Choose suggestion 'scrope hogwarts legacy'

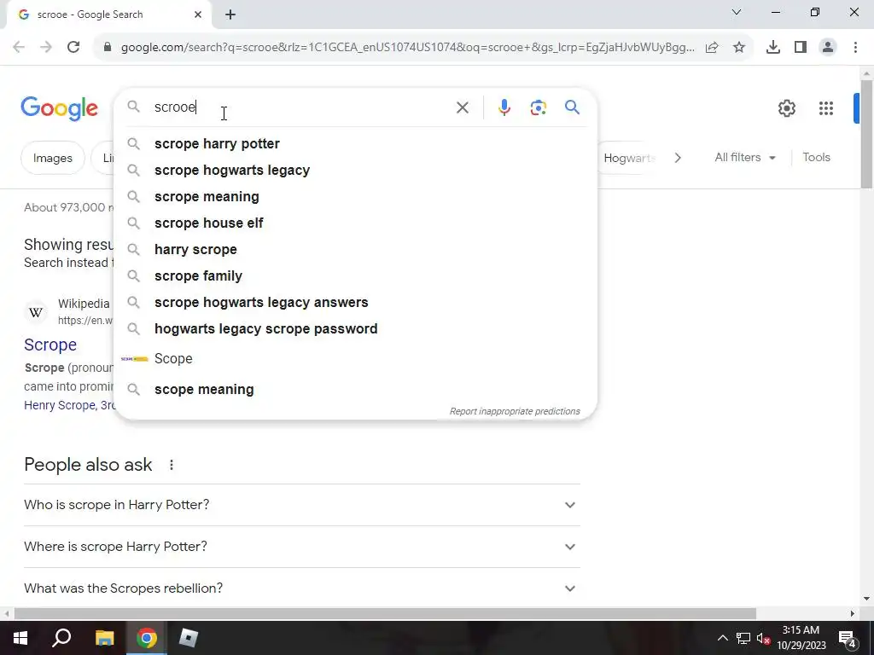click(x=355, y=171)
